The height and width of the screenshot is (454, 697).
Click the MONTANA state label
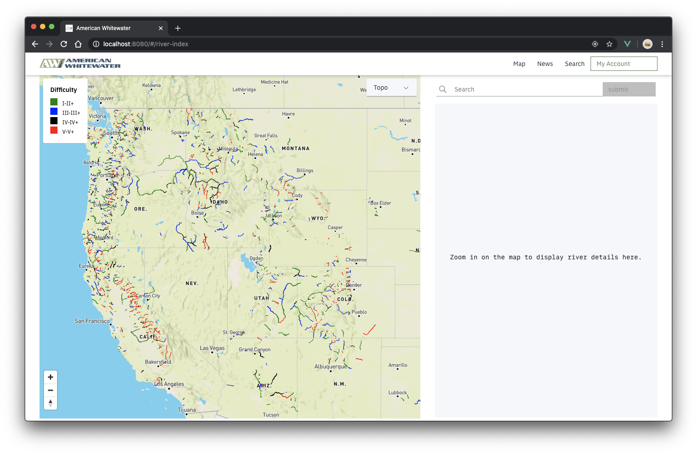pyautogui.click(x=296, y=148)
